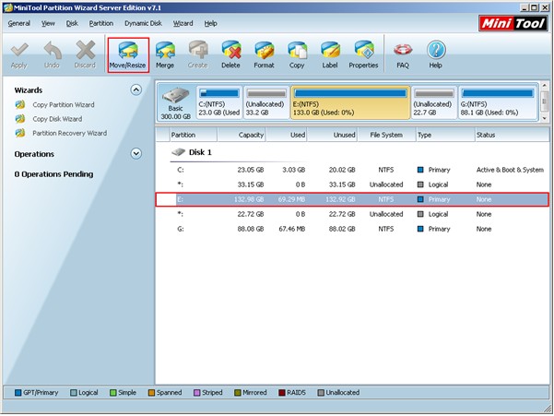The image size is (554, 416).
Task: Select the 22.72 GB unallocated row
Action: tap(352, 214)
